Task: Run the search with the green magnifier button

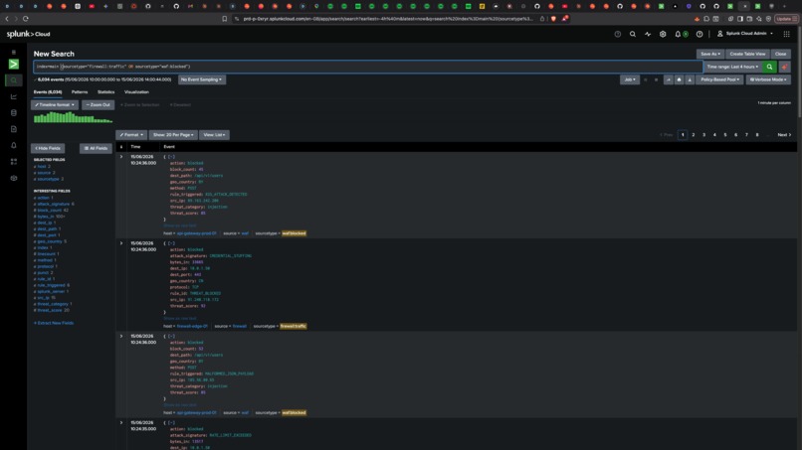Action: tap(769, 67)
